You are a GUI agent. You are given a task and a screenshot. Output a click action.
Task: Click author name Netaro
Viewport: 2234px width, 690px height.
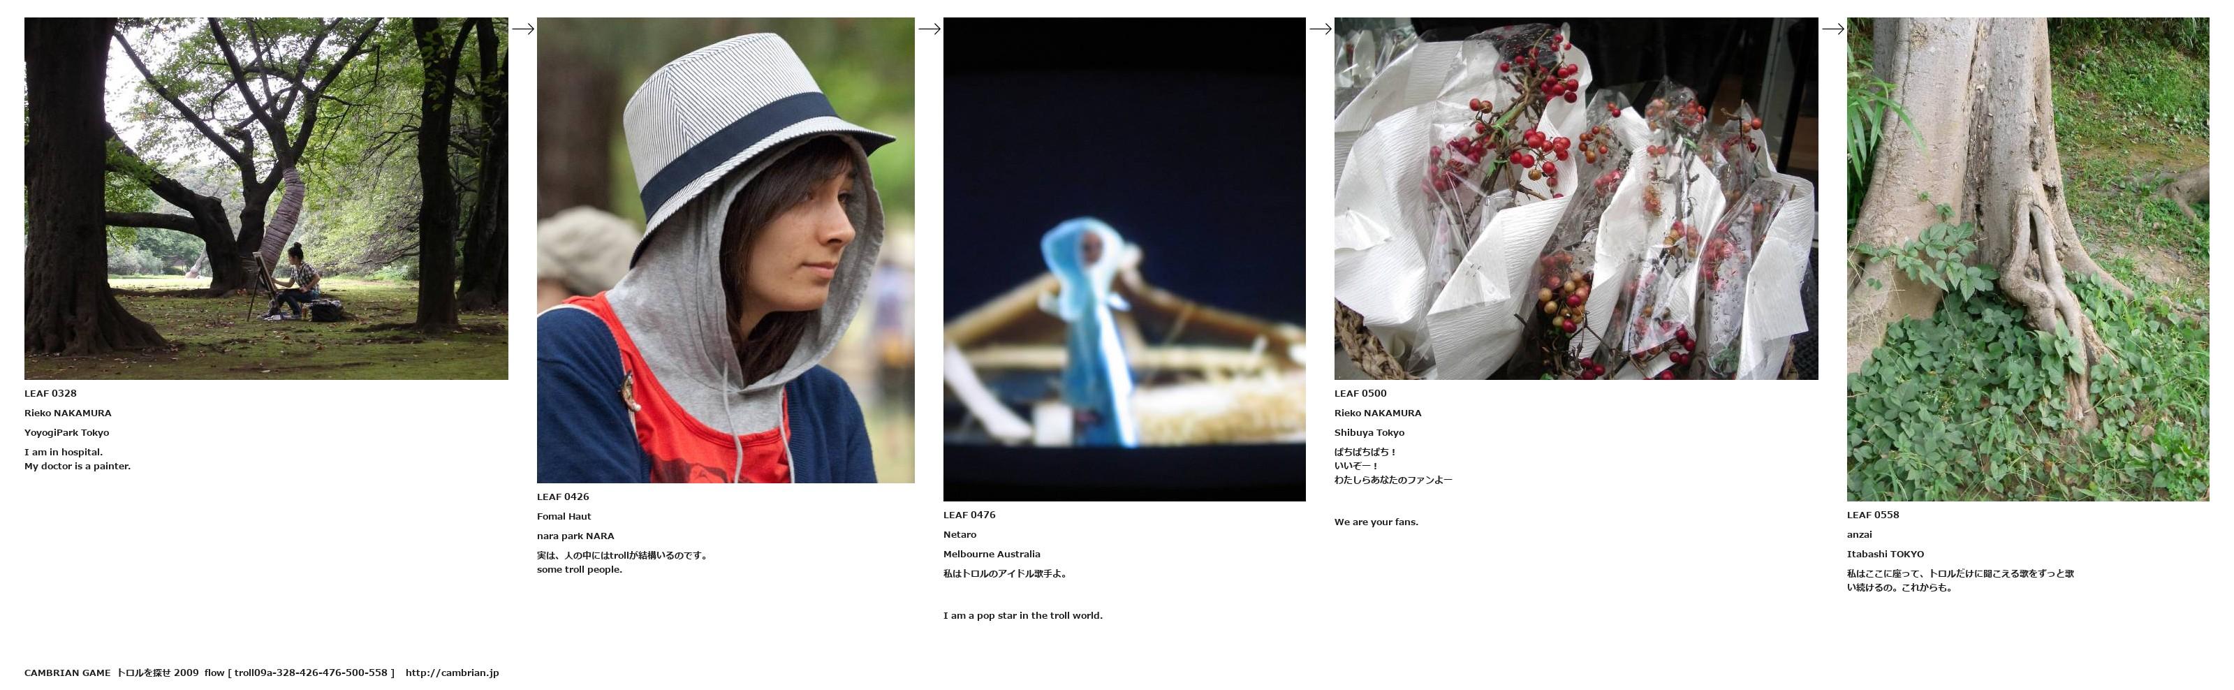click(x=960, y=535)
